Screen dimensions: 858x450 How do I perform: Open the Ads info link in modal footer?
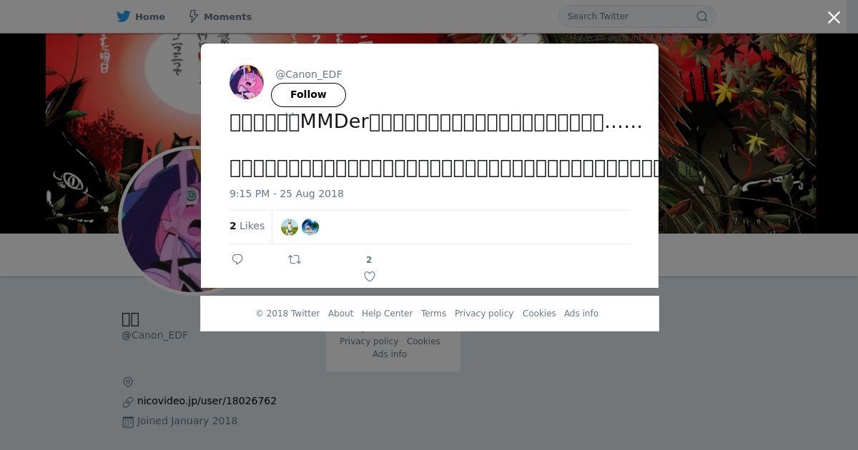(x=581, y=314)
